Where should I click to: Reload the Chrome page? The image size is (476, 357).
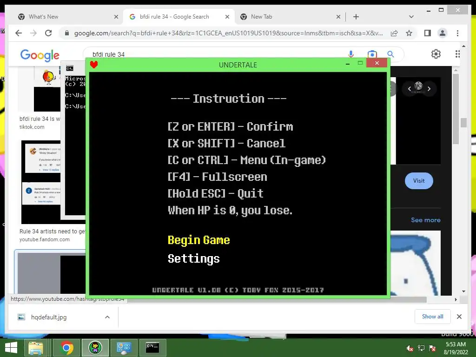(x=48, y=33)
